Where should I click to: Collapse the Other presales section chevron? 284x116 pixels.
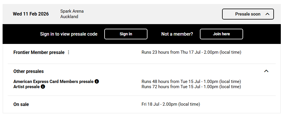(x=266, y=71)
